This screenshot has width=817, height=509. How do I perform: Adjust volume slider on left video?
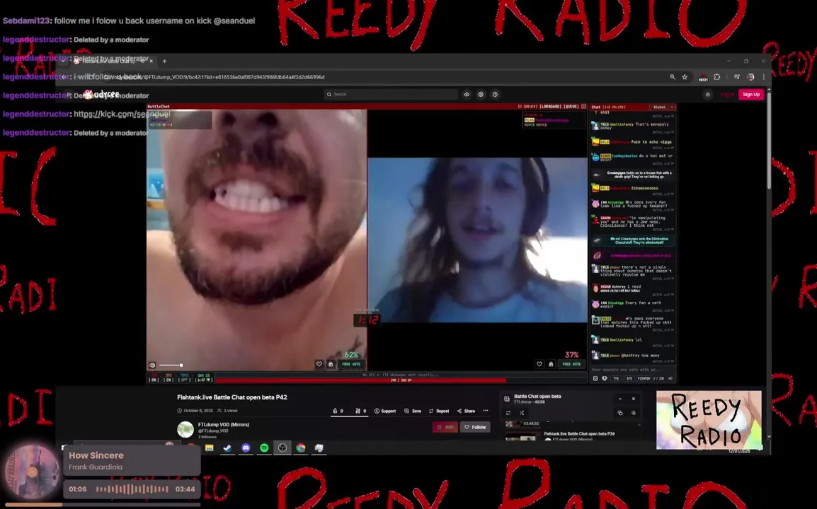(x=171, y=365)
